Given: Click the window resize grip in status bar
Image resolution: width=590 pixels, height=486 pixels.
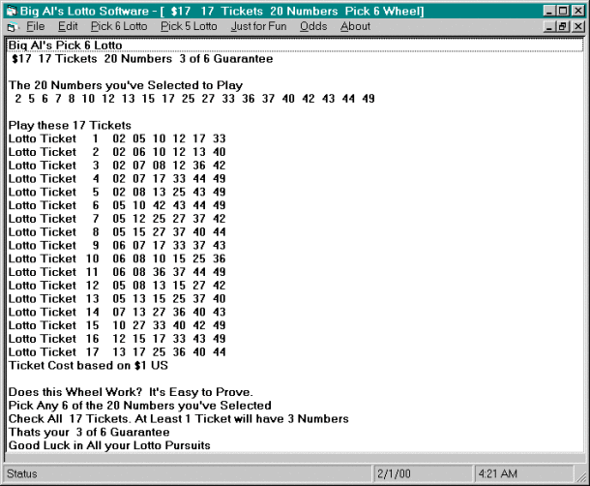Looking at the screenshot, I should pyautogui.click(x=580, y=476).
